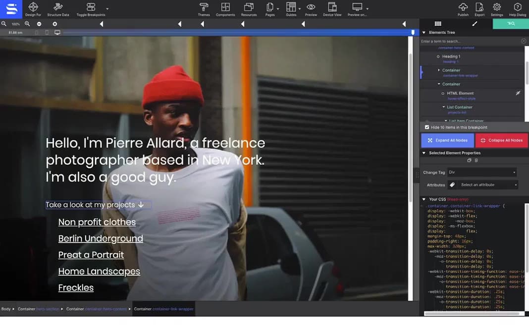Click the elements tree search input
The image size is (529, 336).
pyautogui.click(x=470, y=41)
